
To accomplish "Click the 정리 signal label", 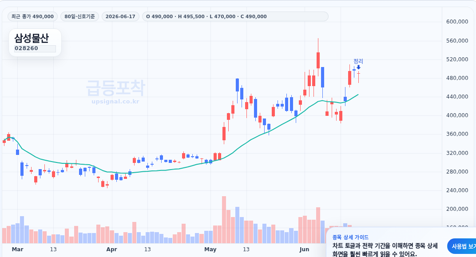I will pos(358,61).
